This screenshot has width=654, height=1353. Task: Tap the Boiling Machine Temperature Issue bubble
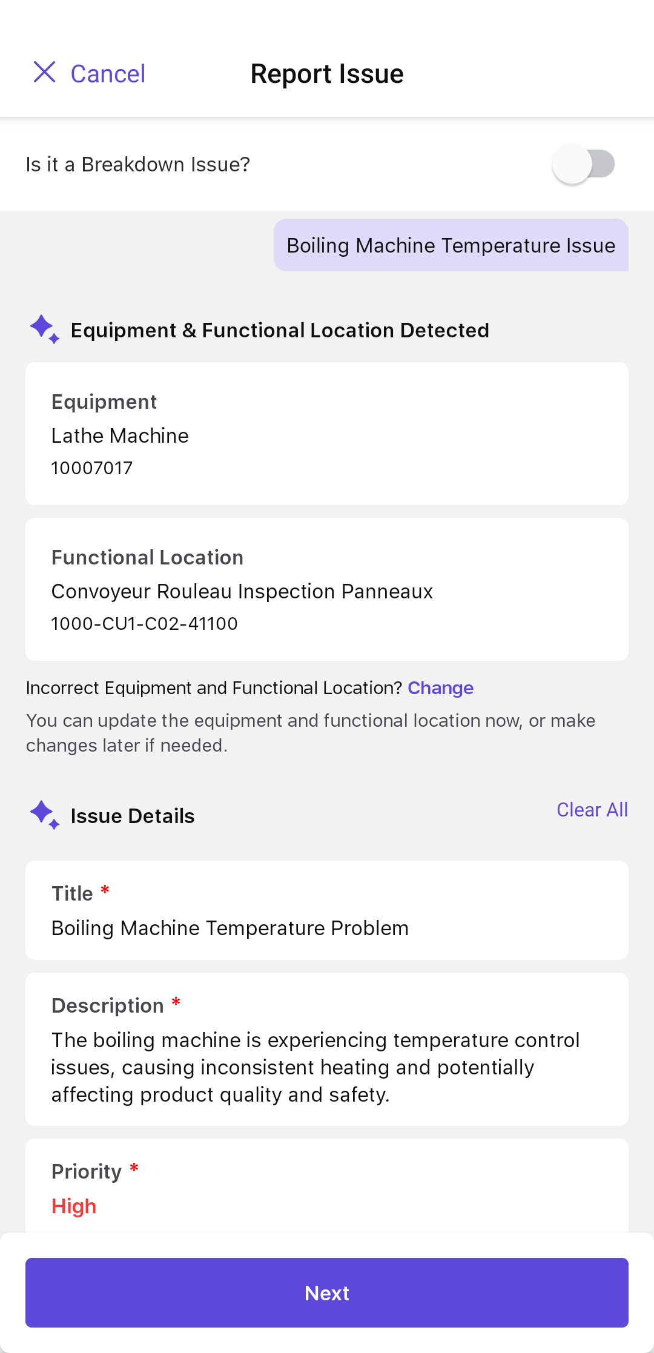point(451,245)
